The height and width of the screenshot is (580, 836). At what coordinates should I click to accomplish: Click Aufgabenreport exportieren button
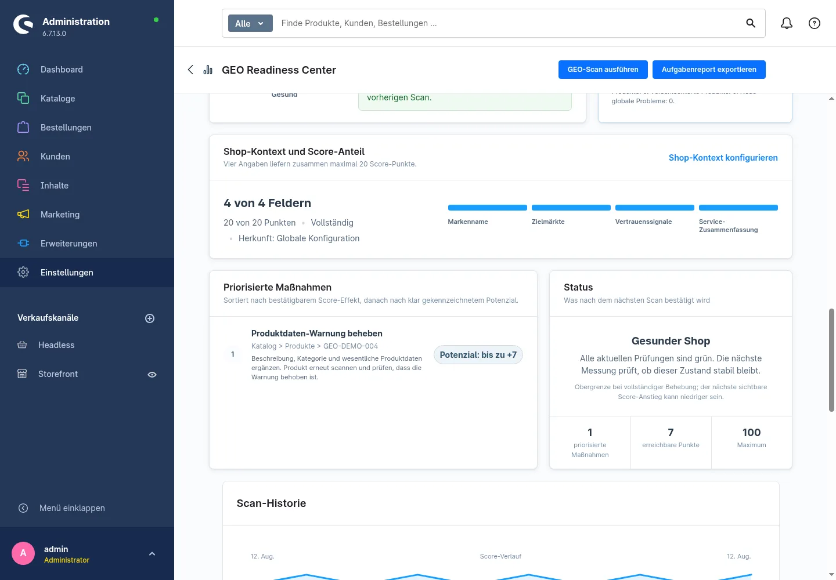pyautogui.click(x=709, y=70)
